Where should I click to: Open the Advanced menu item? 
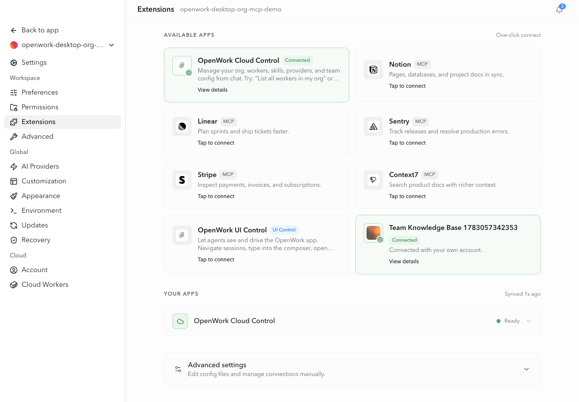tap(62, 137)
